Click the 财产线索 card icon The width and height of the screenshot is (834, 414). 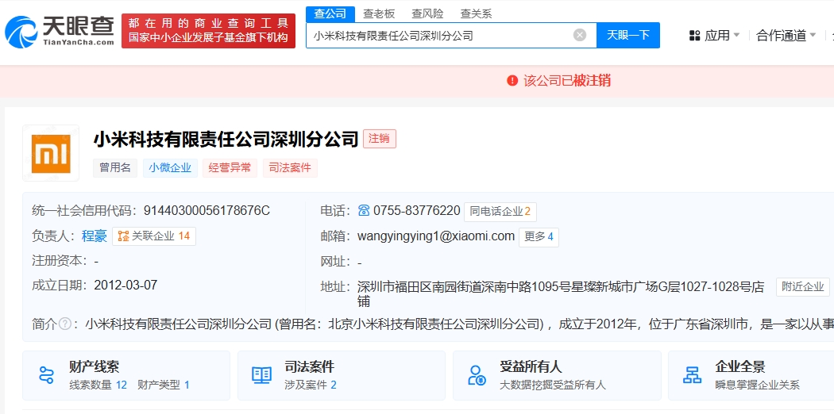click(x=47, y=375)
